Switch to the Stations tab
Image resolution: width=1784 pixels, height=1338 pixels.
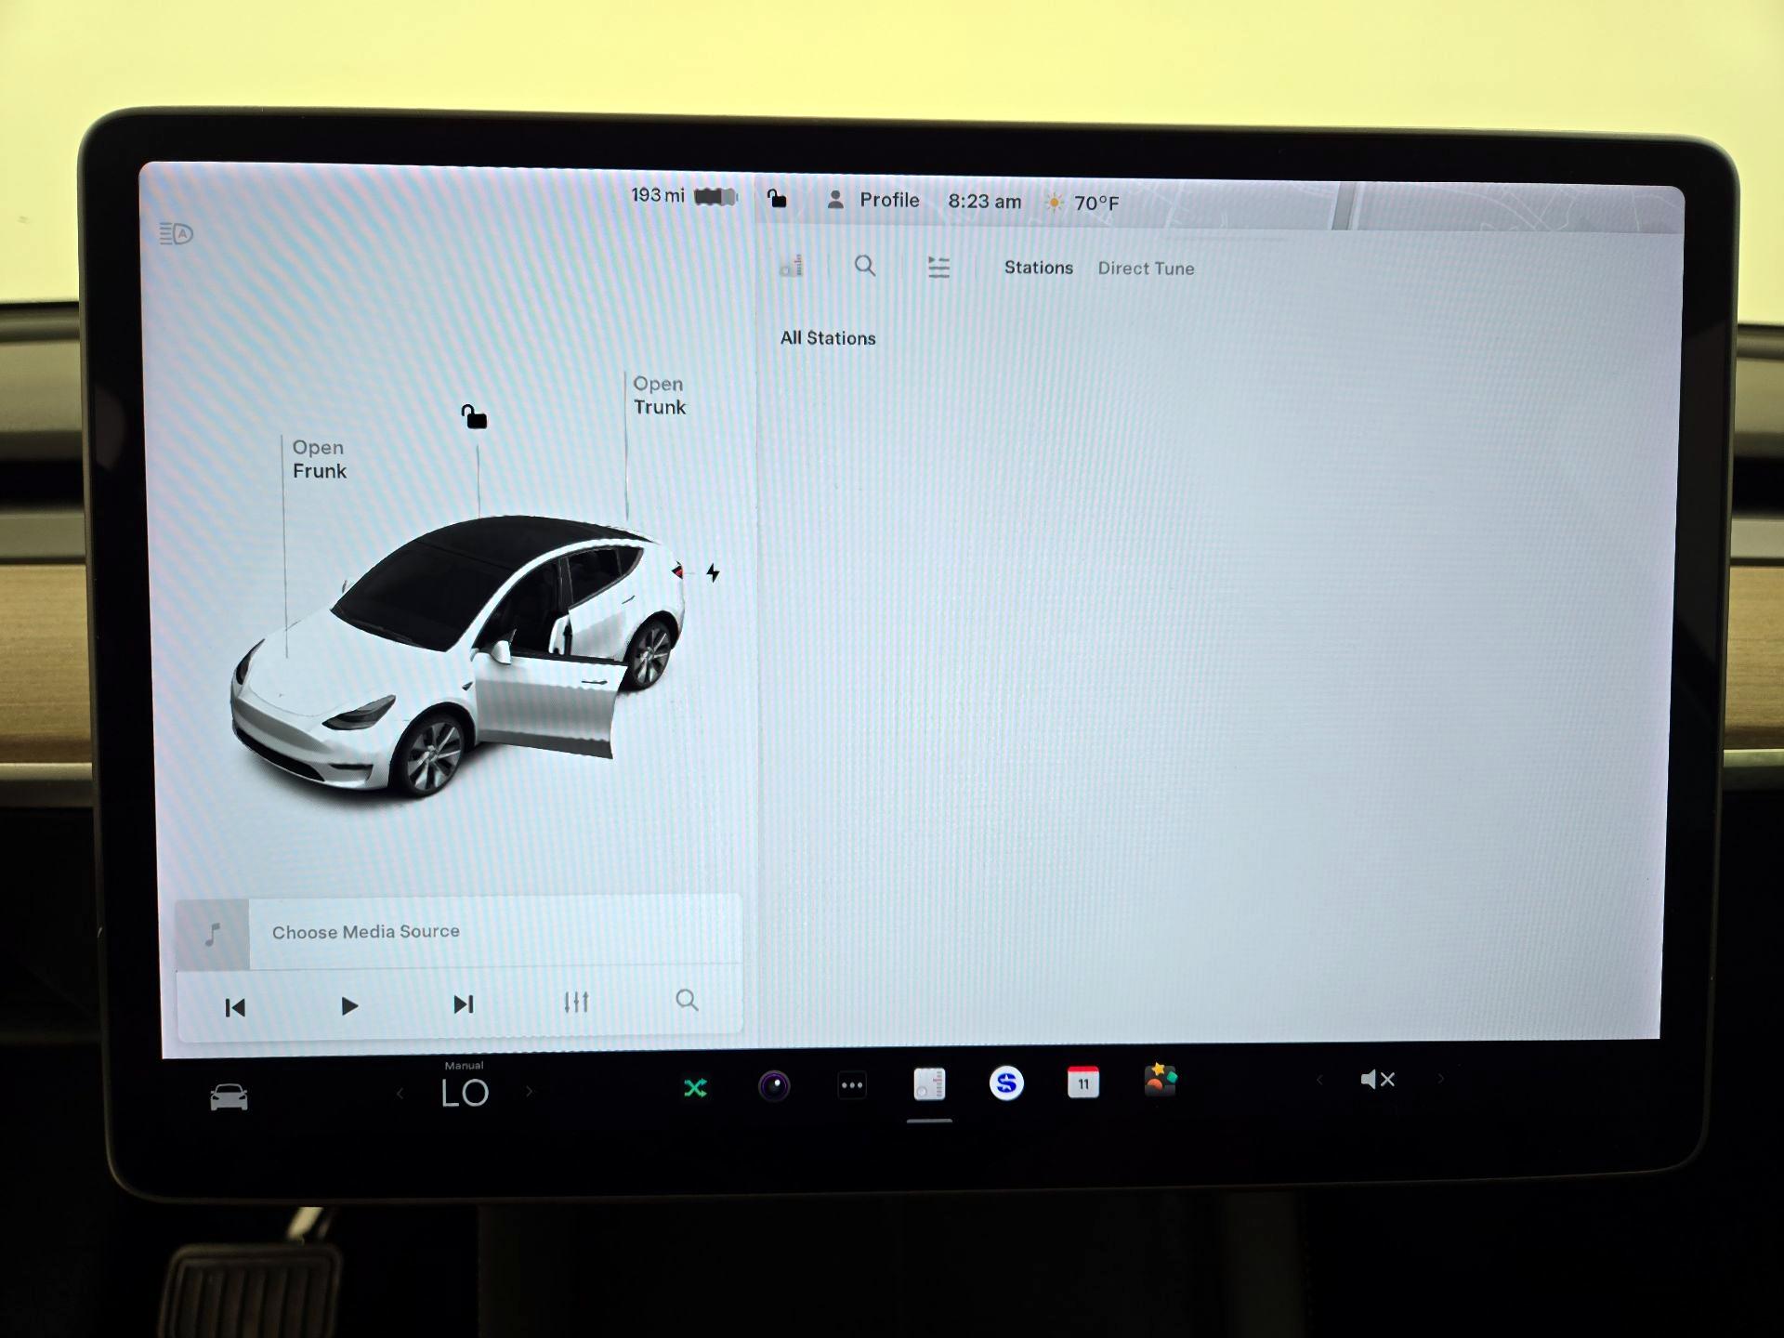pyautogui.click(x=1038, y=268)
